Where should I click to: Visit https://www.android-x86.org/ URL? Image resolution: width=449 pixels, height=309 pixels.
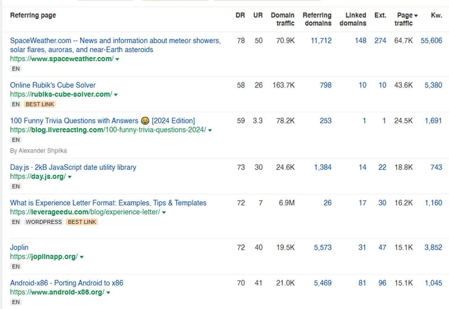click(57, 292)
